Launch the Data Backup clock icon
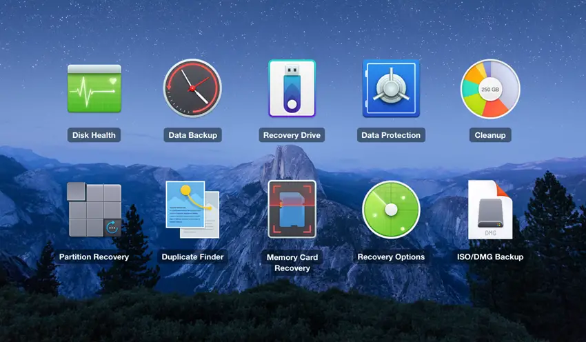The height and width of the screenshot is (342, 586). point(192,88)
